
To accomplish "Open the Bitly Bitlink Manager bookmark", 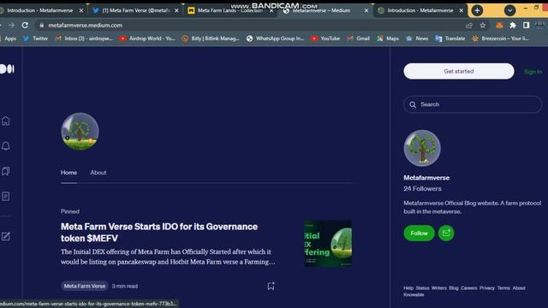I will tap(210, 38).
